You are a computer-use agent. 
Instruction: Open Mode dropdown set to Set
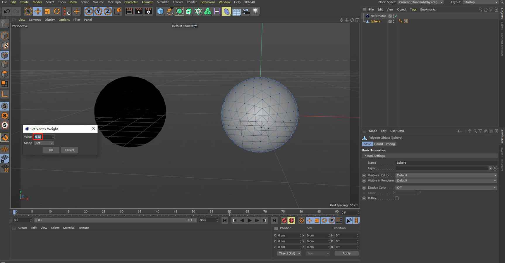[44, 143]
